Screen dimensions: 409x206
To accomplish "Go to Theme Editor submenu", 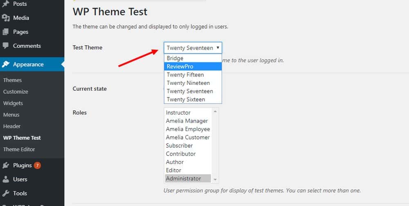I will pyautogui.click(x=19, y=149).
